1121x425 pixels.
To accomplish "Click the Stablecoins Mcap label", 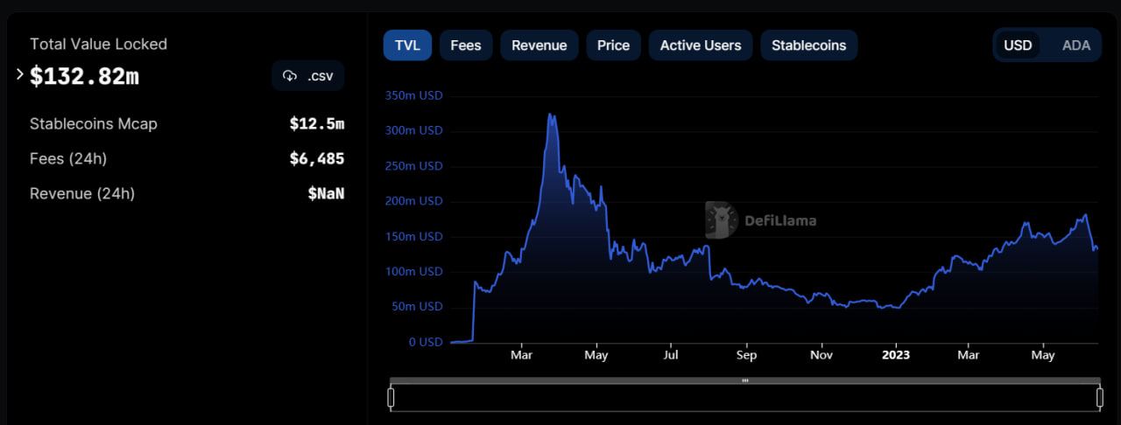I will tap(94, 124).
